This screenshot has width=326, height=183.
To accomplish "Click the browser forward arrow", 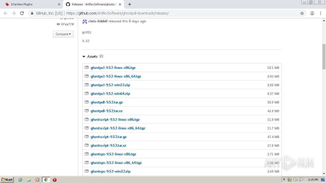I will [14, 13].
